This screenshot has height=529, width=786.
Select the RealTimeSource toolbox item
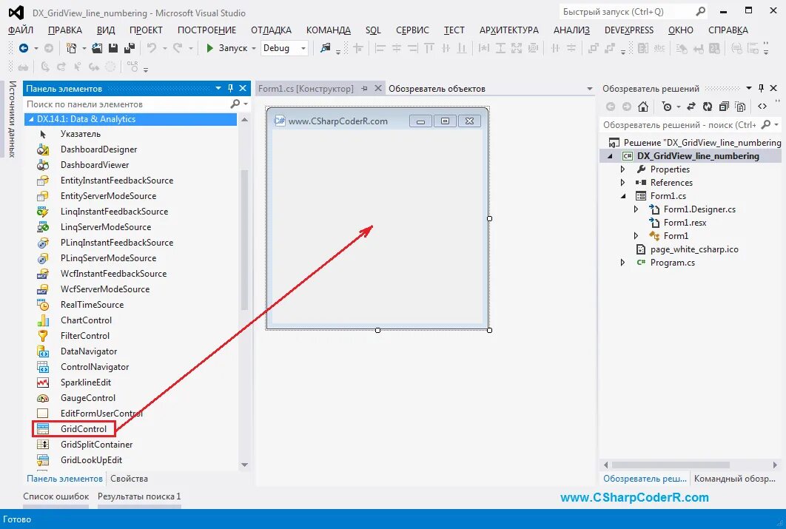pyautogui.click(x=92, y=305)
